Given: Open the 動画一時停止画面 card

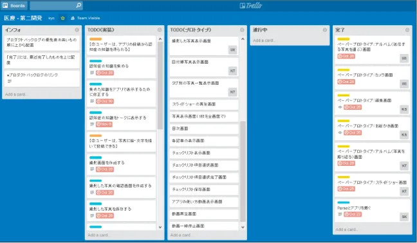Looking at the screenshot, I should 204,226.
